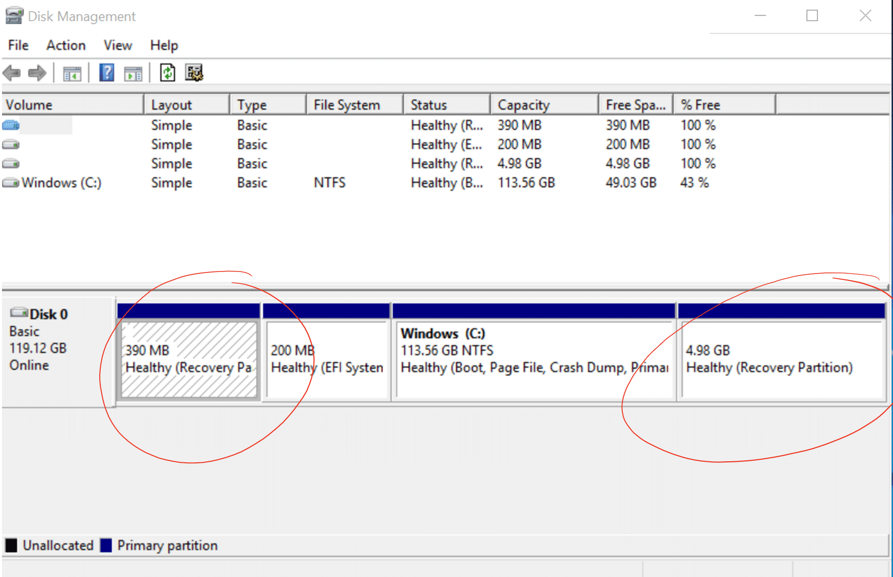The image size is (893, 577).
Task: Click the Simple layout cell for Windows (C:)
Action: (x=171, y=183)
